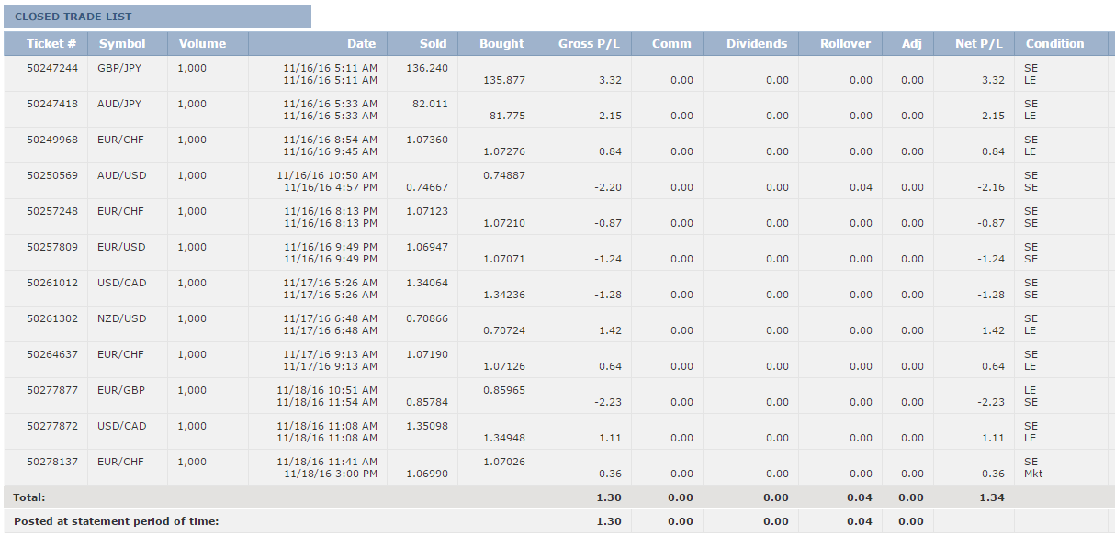
Task: Click sold price 1.06947
Action: [426, 247]
